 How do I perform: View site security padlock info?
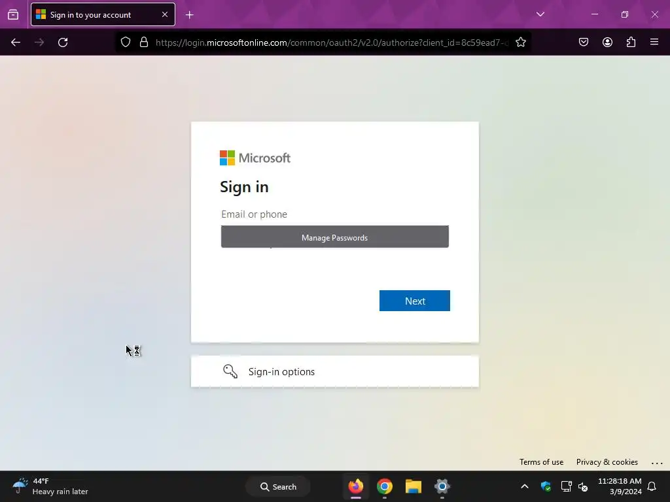[x=144, y=42]
